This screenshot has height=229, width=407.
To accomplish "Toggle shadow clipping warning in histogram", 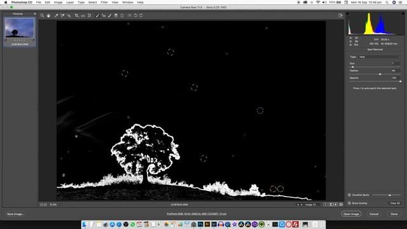I will (348, 13).
